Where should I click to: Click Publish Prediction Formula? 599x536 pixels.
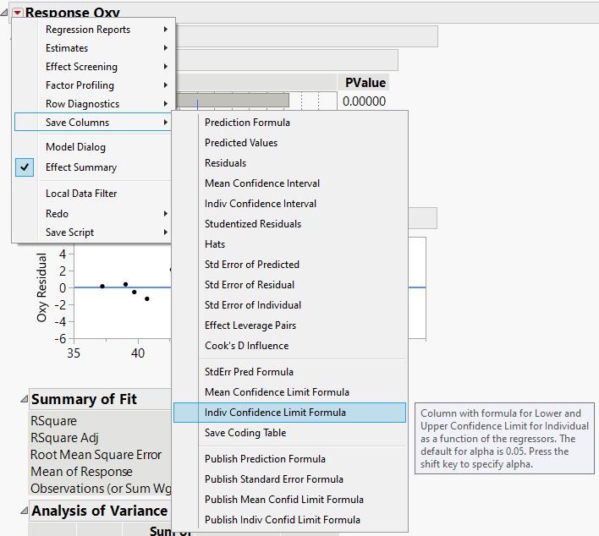[265, 459]
